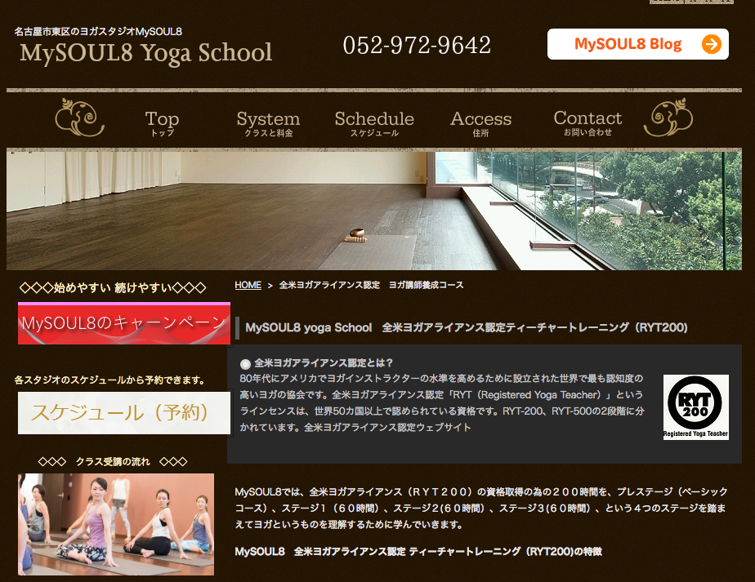This screenshot has height=582, width=755.
Task: Click the RYT 200 Registered Yoga Teacher badge
Action: pyautogui.click(x=695, y=407)
